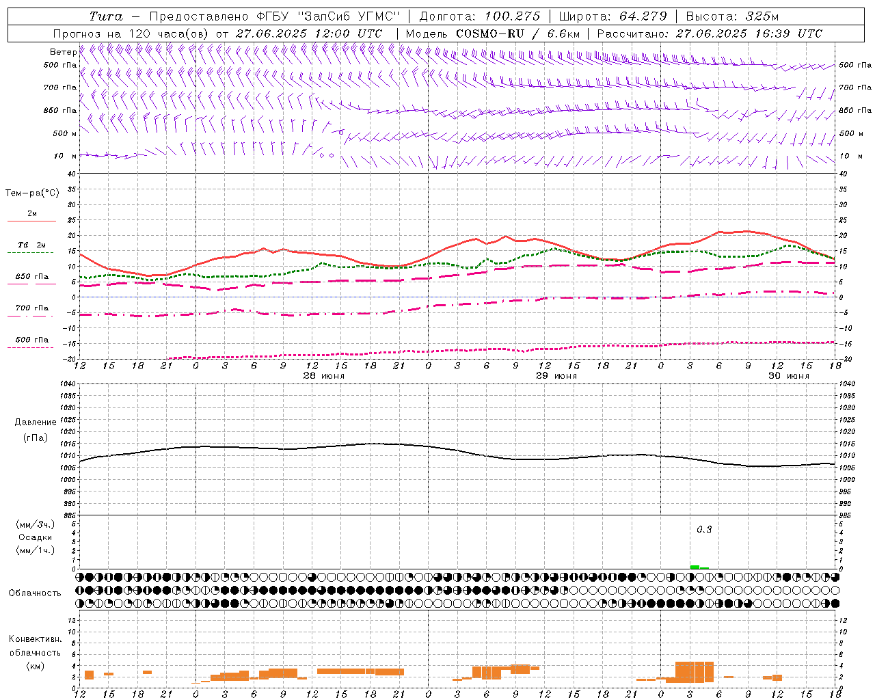Click the forecast start time "27.06.2025 12:00 UTC"

pyautogui.click(x=309, y=33)
